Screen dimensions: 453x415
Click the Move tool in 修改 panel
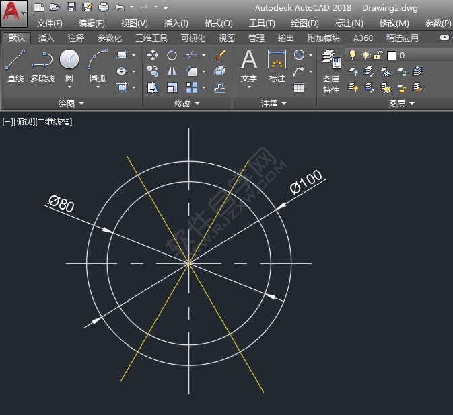click(153, 55)
